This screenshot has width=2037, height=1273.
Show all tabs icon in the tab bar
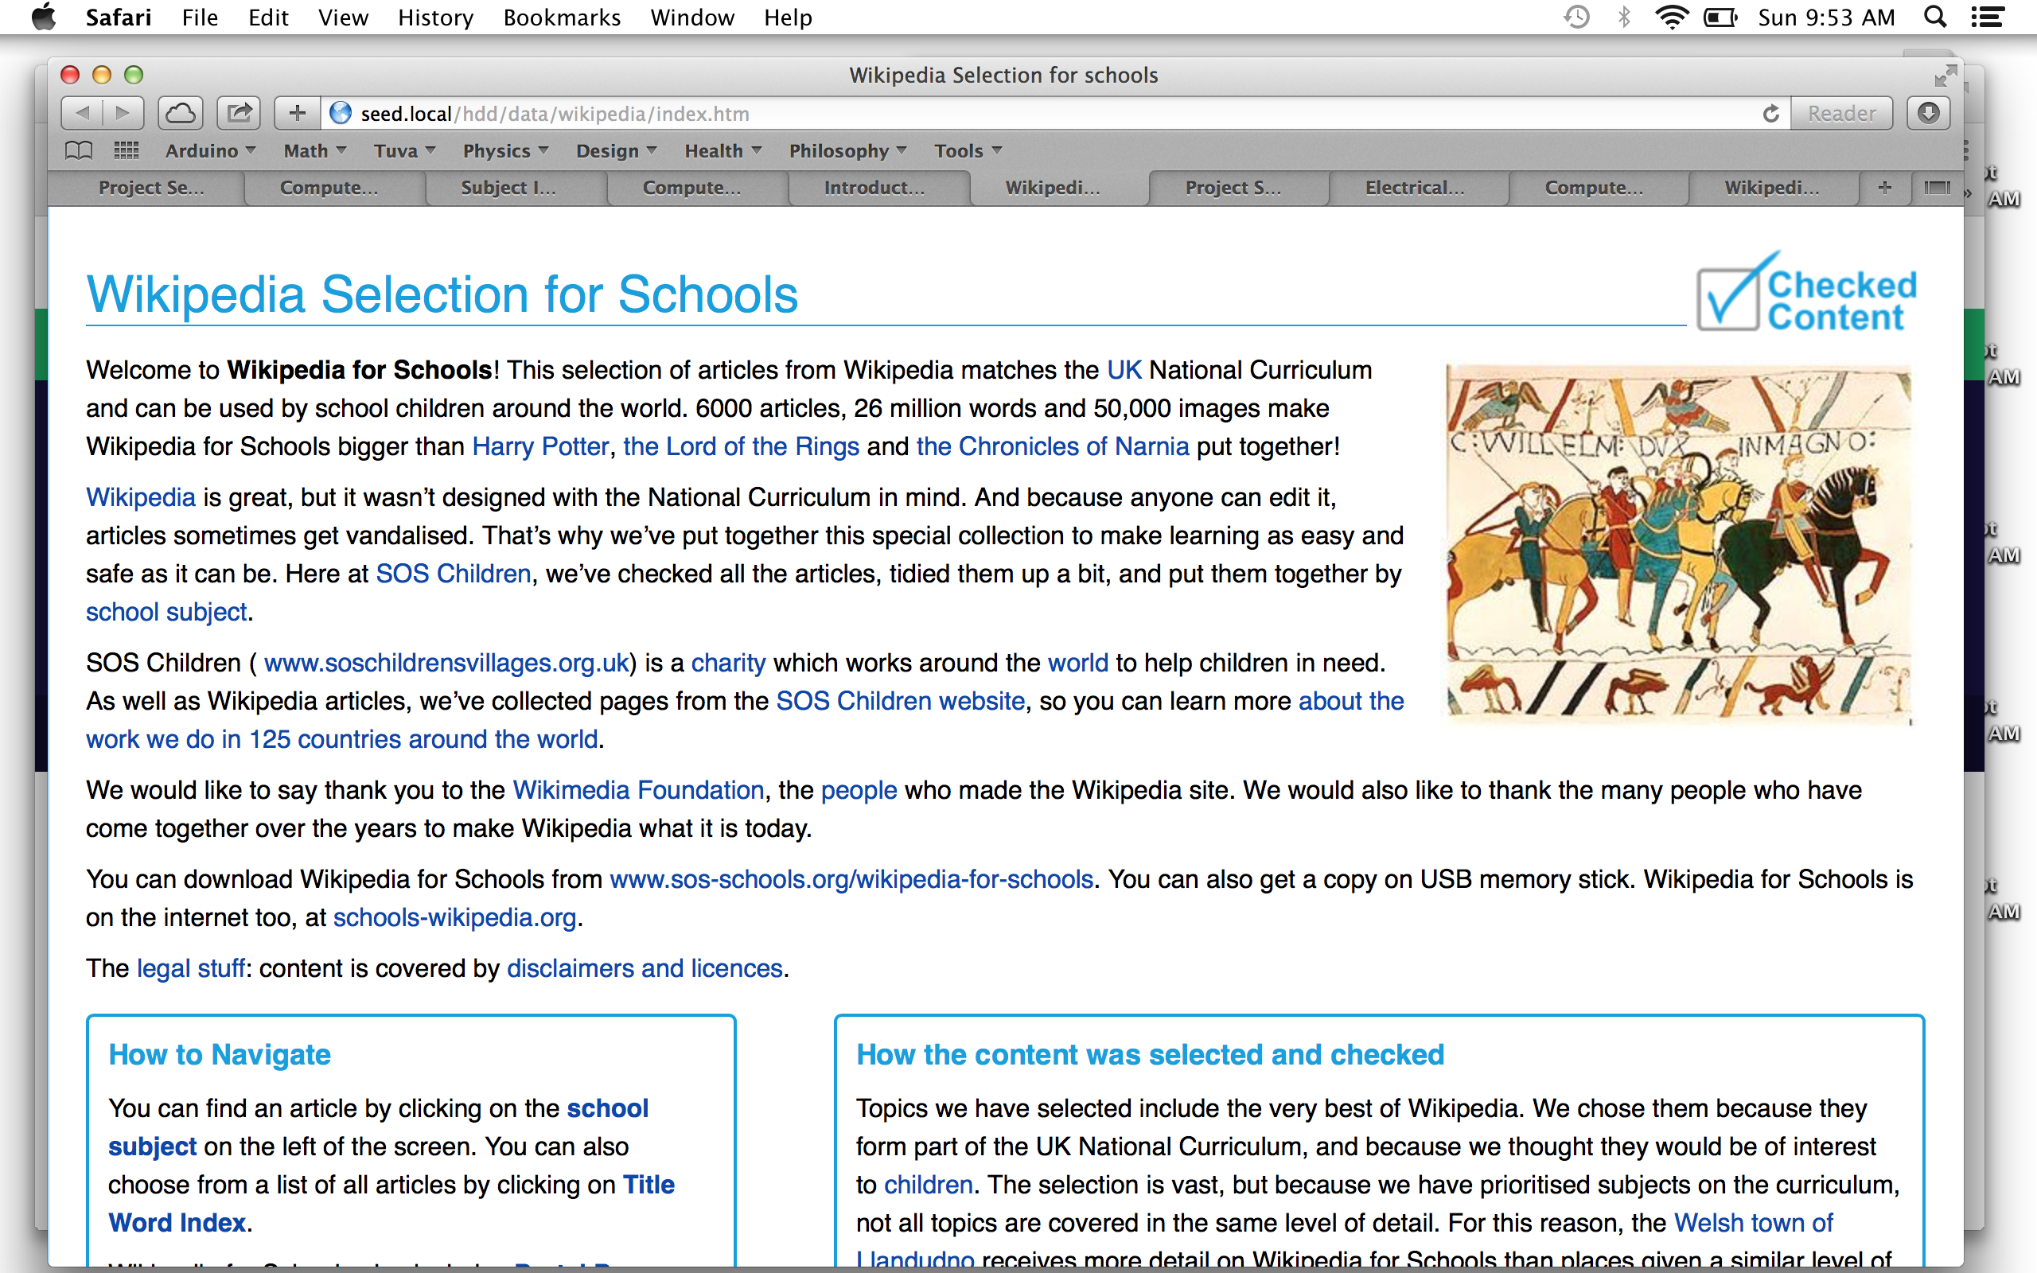pyautogui.click(x=1936, y=187)
